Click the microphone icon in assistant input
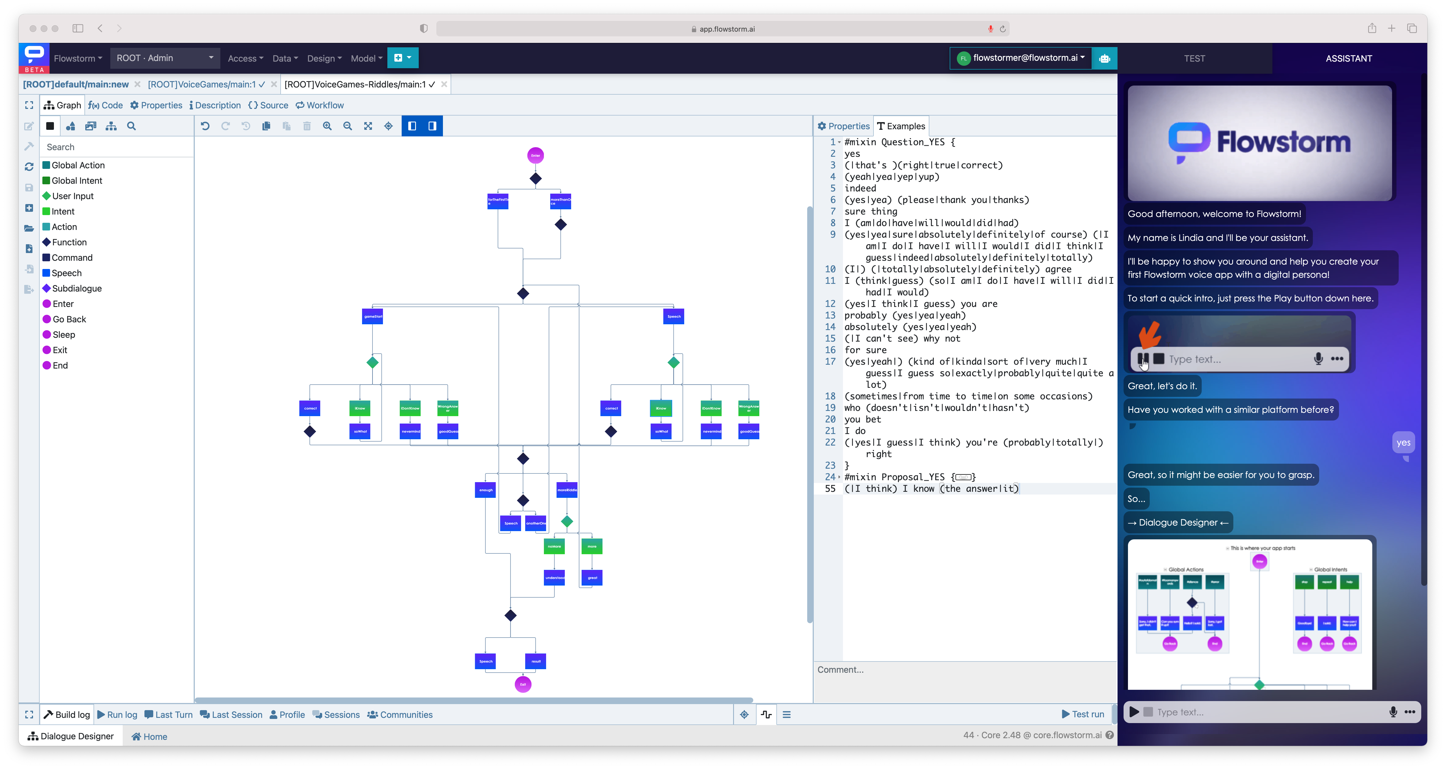1446x769 pixels. pyautogui.click(x=1393, y=712)
